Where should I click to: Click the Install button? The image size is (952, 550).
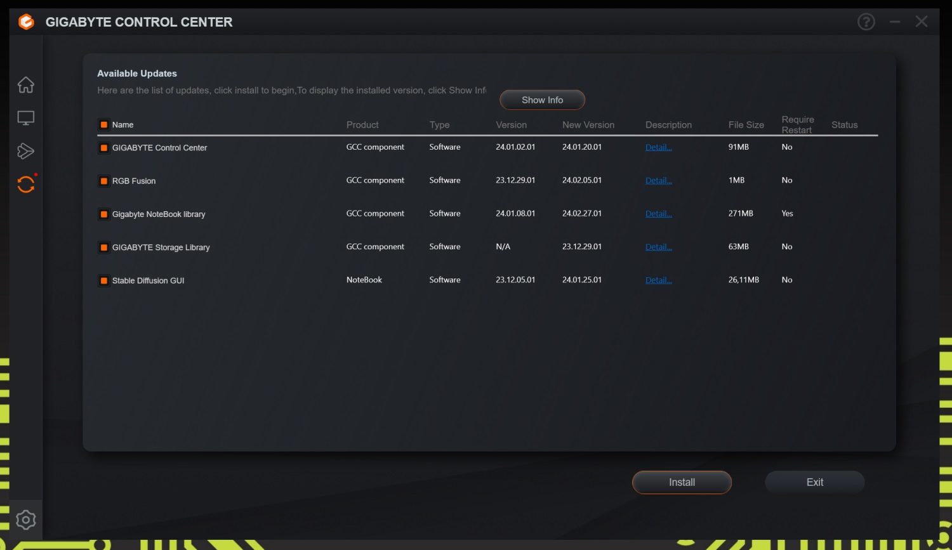[682, 482]
